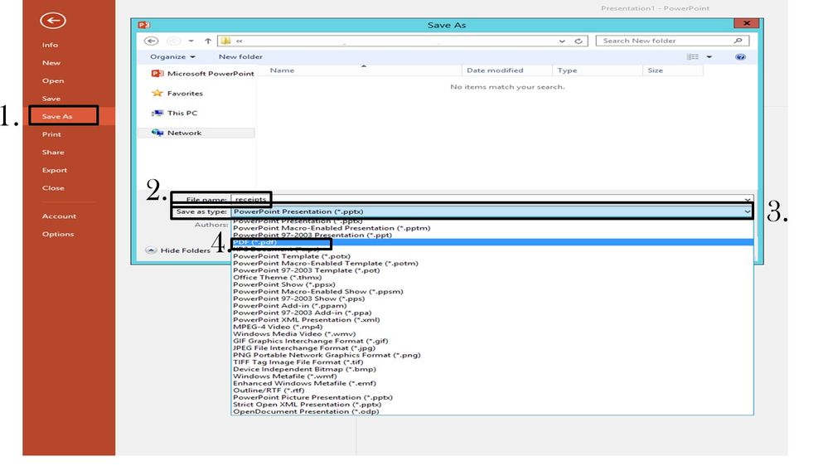The image size is (828, 466).
Task: Click the search magnifier icon
Action: point(738,41)
